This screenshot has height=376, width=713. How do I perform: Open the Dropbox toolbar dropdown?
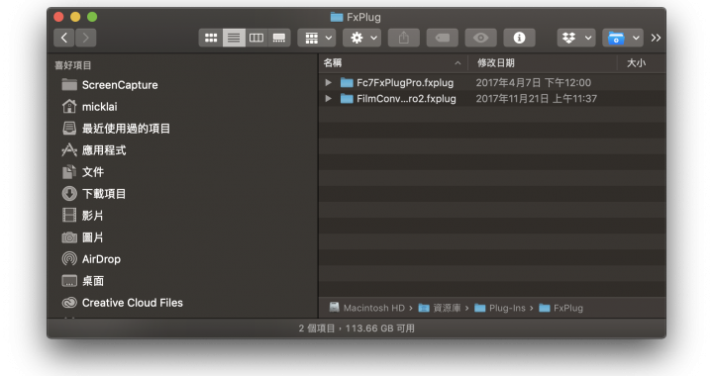point(576,38)
